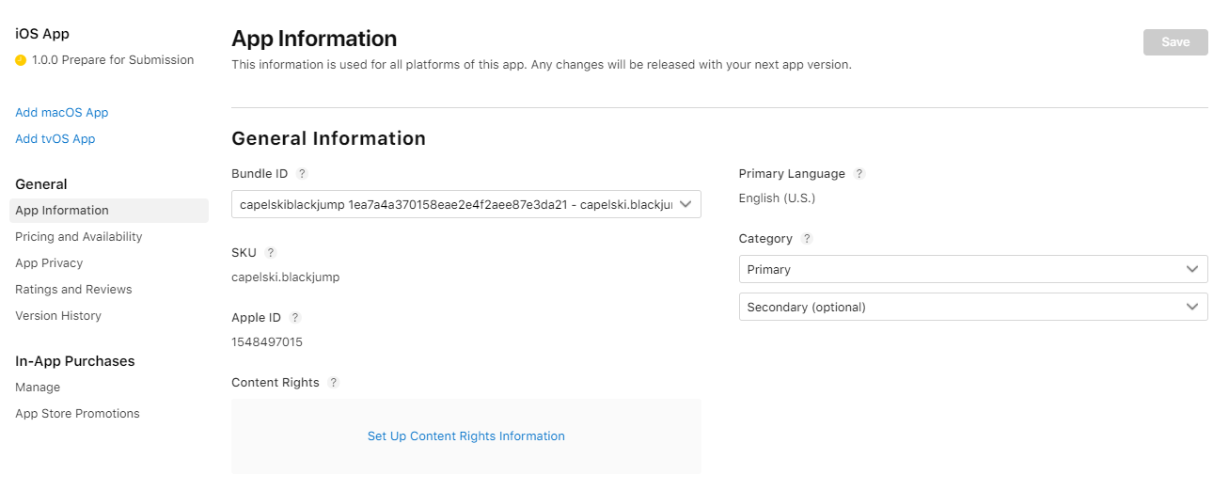Click the Apple ID help icon
Image resolution: width=1229 pixels, height=491 pixels.
pos(295,318)
